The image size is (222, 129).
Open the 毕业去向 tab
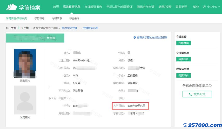coord(74,18)
